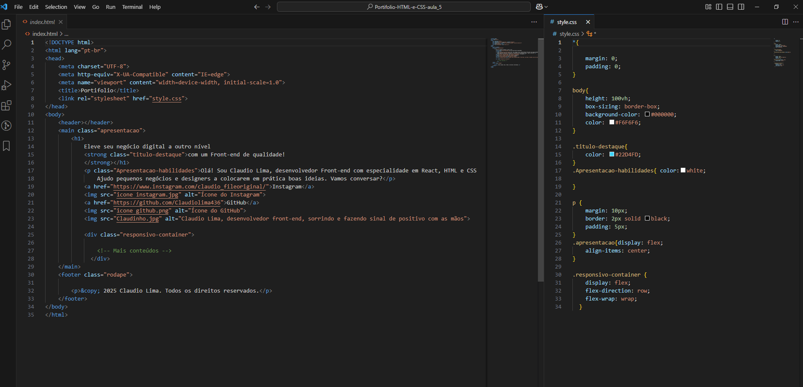
Task: Follow the Instagram URL link
Action: click(190, 186)
